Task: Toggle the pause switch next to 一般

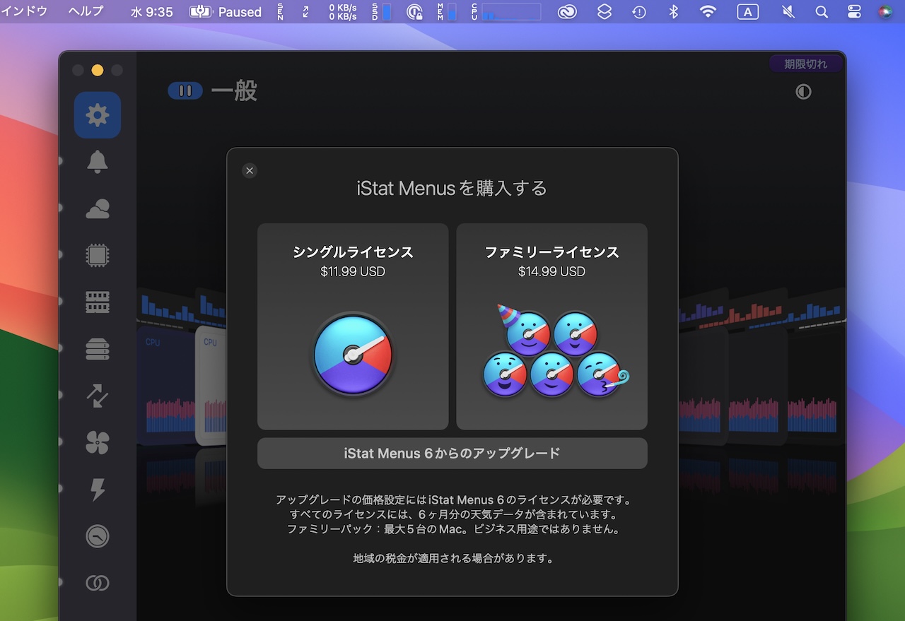Action: pos(185,91)
